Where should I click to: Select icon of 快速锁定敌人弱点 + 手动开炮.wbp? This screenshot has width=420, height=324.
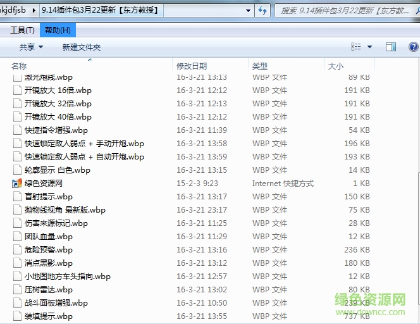point(18,144)
